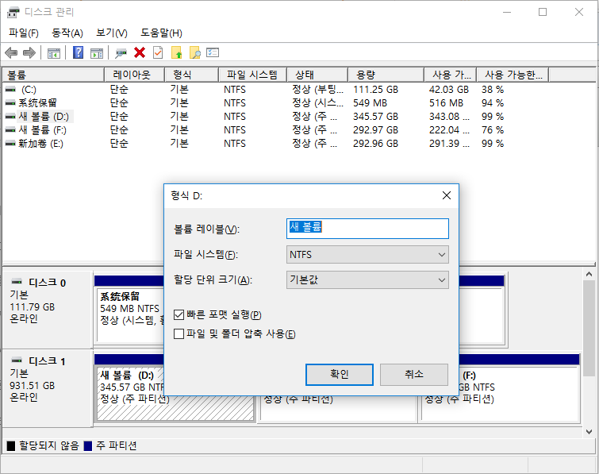
Task: Click the 디스크 1 disk icon
Action: [17, 360]
